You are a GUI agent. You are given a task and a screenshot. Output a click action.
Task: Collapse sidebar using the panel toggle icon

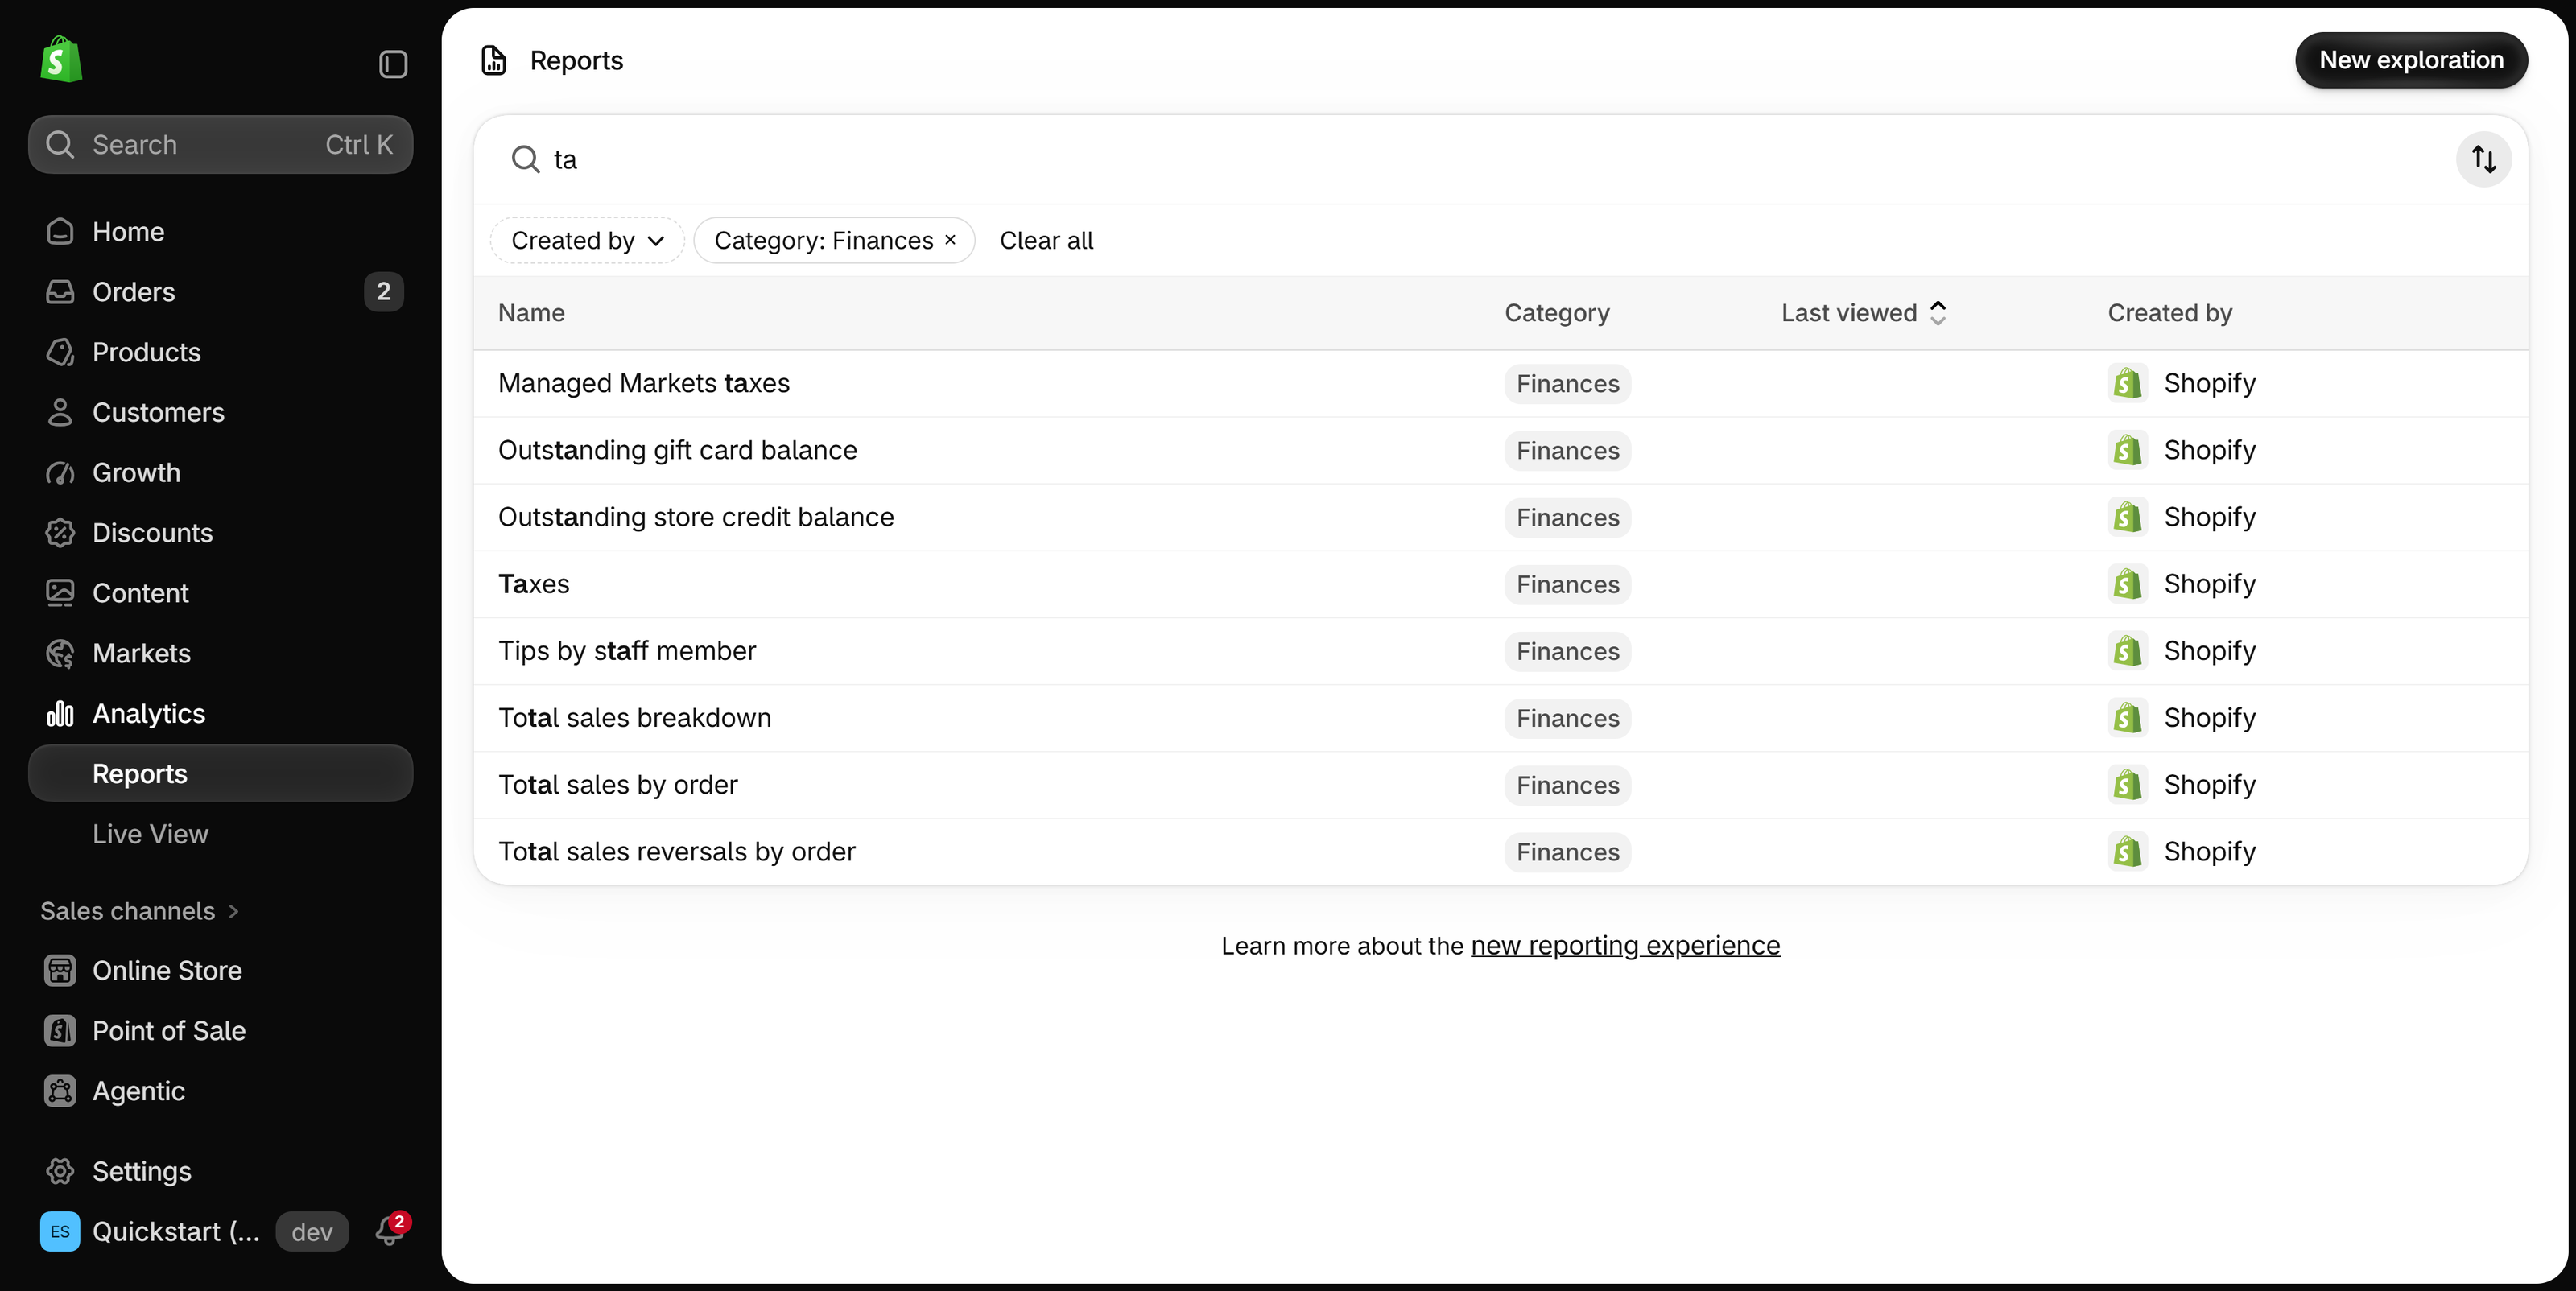pyautogui.click(x=393, y=64)
